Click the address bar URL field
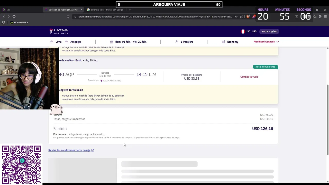329x185 pixels. point(155,17)
